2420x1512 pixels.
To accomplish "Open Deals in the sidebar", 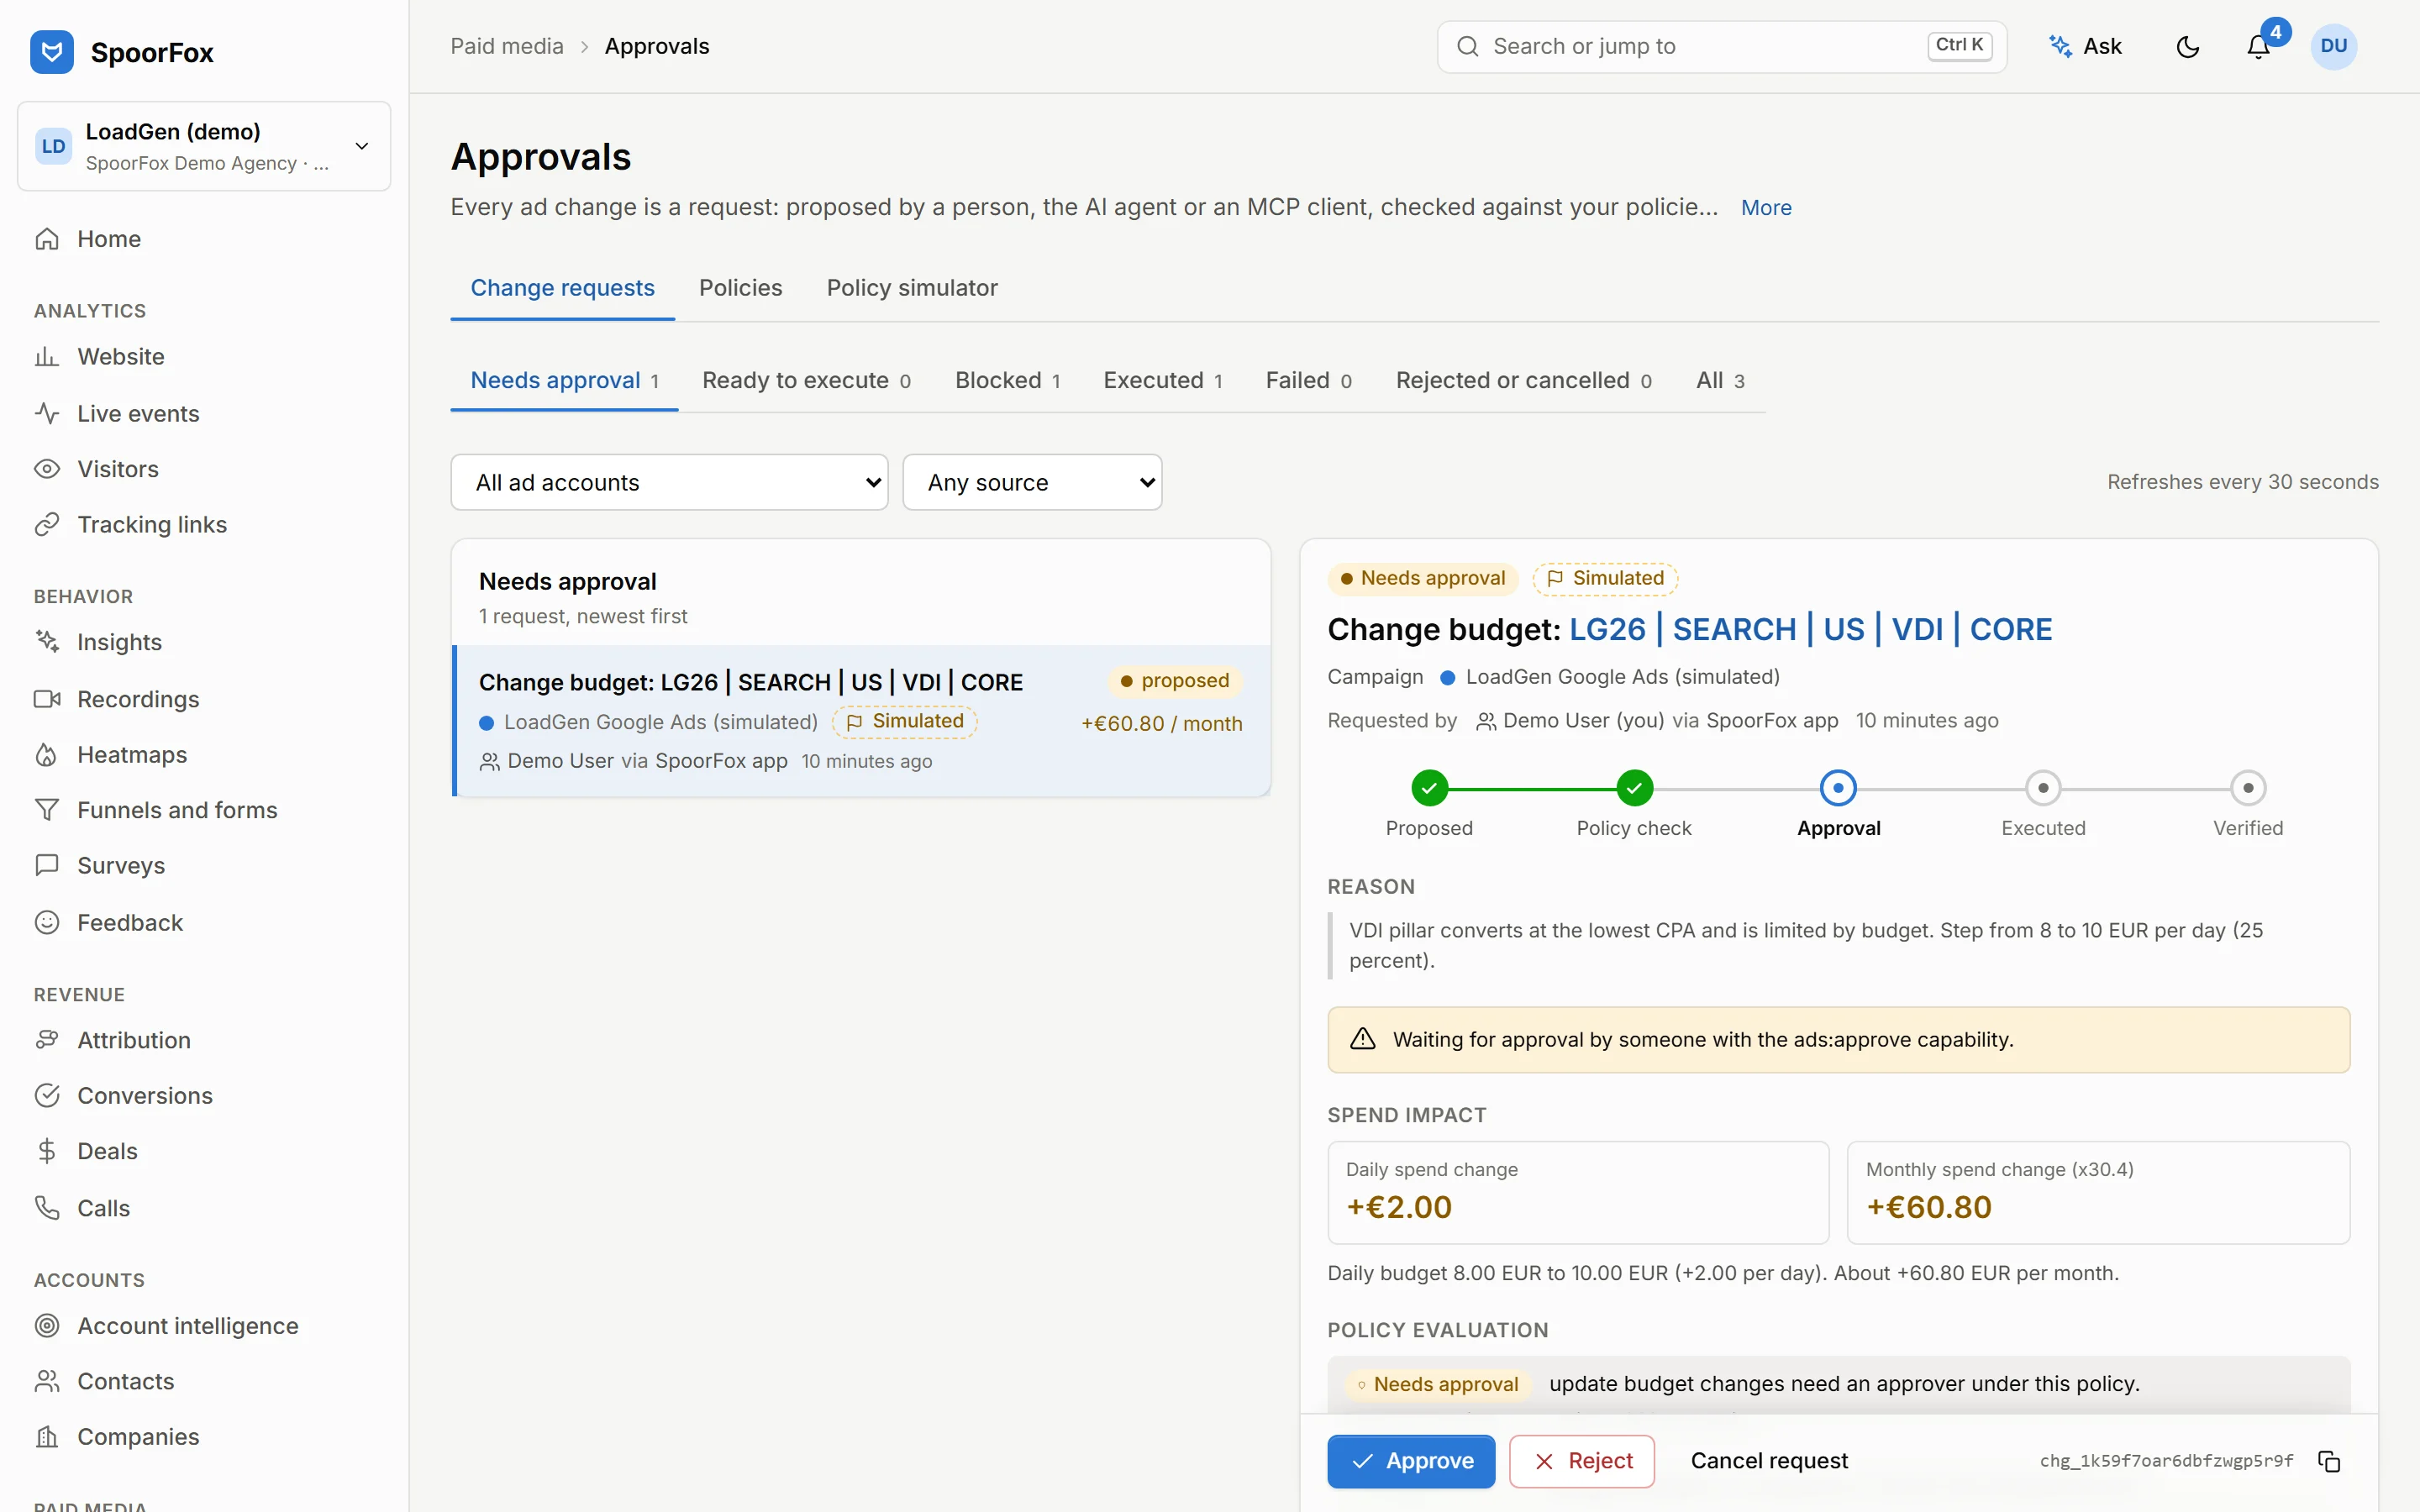I will click(203, 1151).
